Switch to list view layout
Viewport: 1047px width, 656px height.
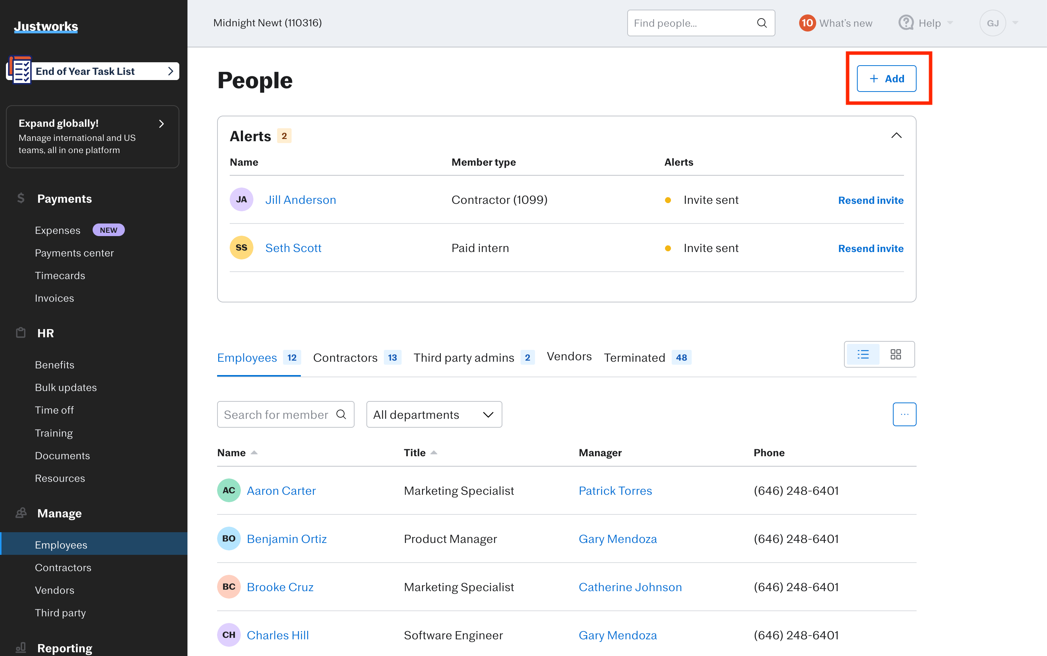click(862, 354)
